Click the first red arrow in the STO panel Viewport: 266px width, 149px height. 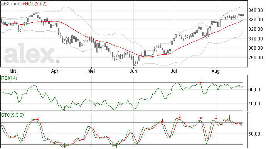tap(38, 118)
